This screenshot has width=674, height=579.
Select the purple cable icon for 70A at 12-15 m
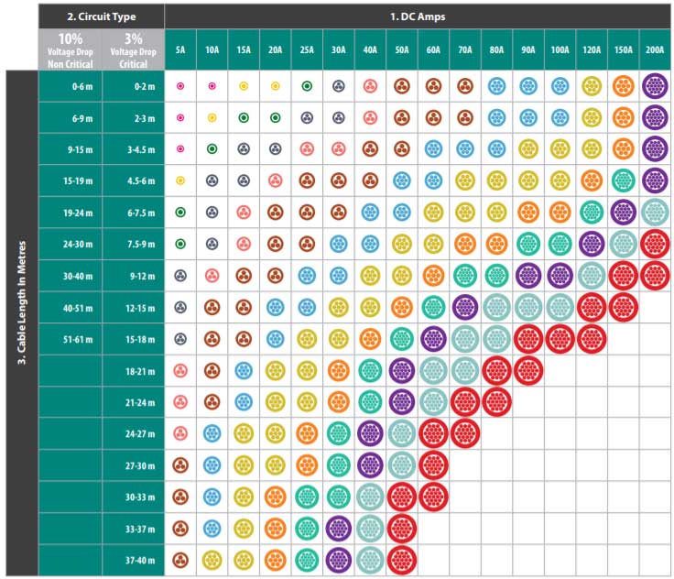(x=465, y=307)
